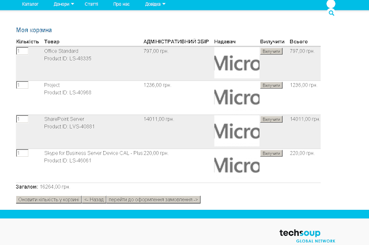Select Product ID: LS-40968 text
This screenshot has width=369, height=245.
click(x=67, y=92)
